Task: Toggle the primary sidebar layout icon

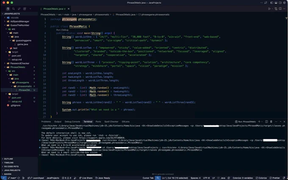Action: point(271,3)
